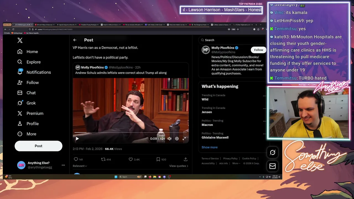Open the Nothing Burger bookmark
The image size is (354, 199).
coord(17,33)
